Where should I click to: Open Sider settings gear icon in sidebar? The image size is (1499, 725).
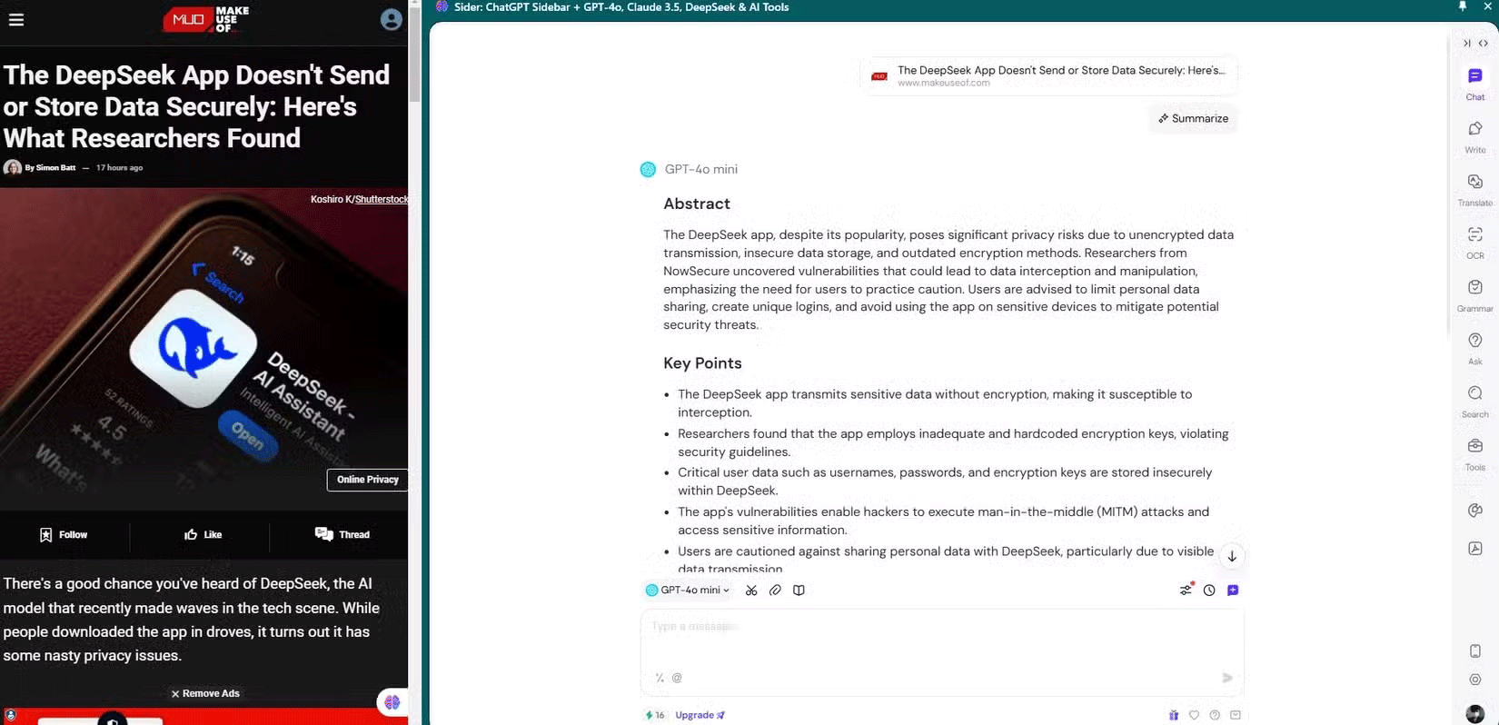[x=1474, y=680]
